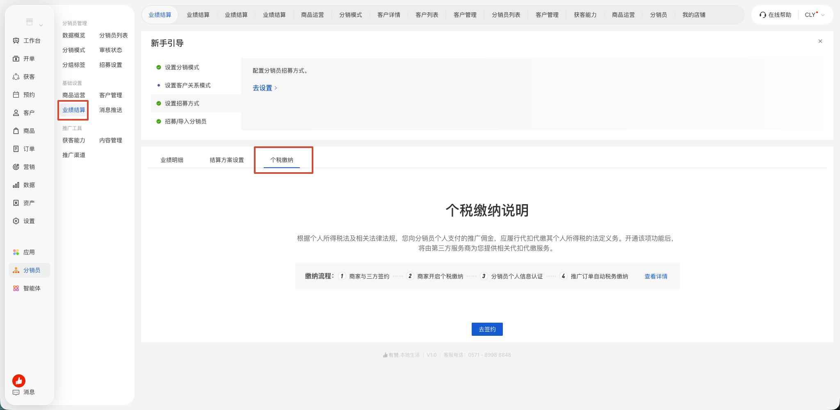Open the 查看详情 link

pyautogui.click(x=656, y=276)
